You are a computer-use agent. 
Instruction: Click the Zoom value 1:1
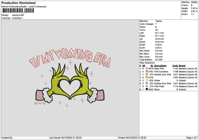pyautogui.click(x=192, y=14)
